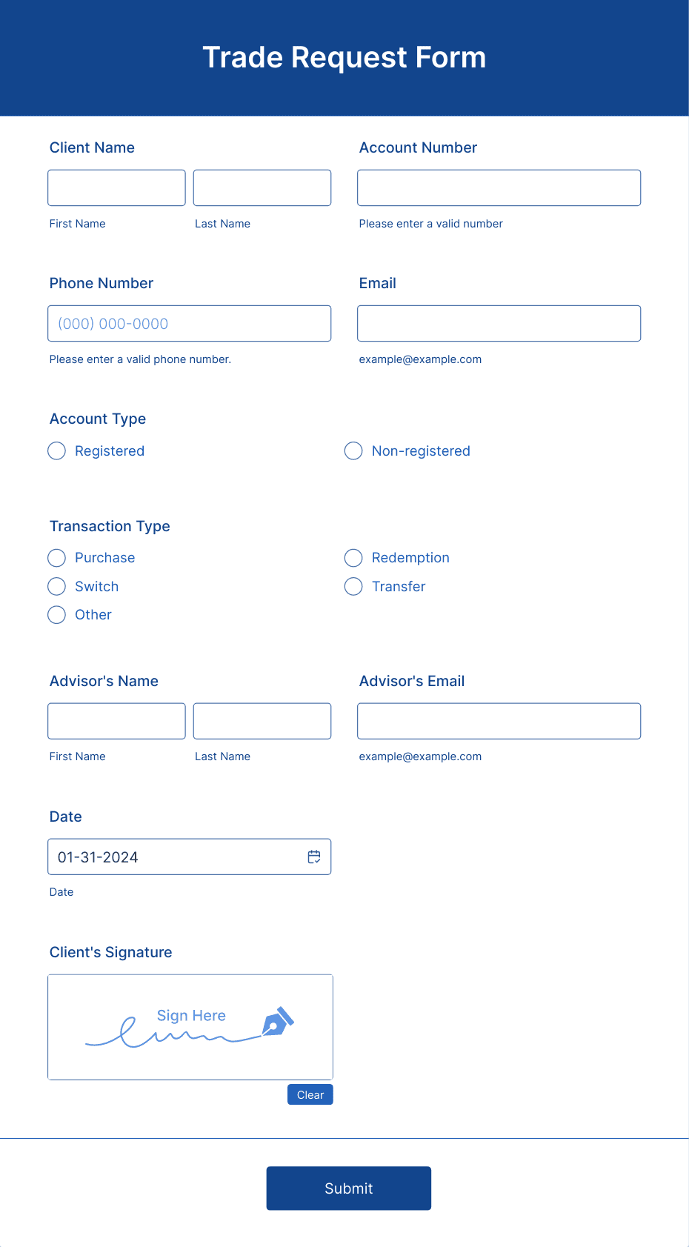Click the Advisor's Email field
689x1247 pixels.
coord(499,720)
